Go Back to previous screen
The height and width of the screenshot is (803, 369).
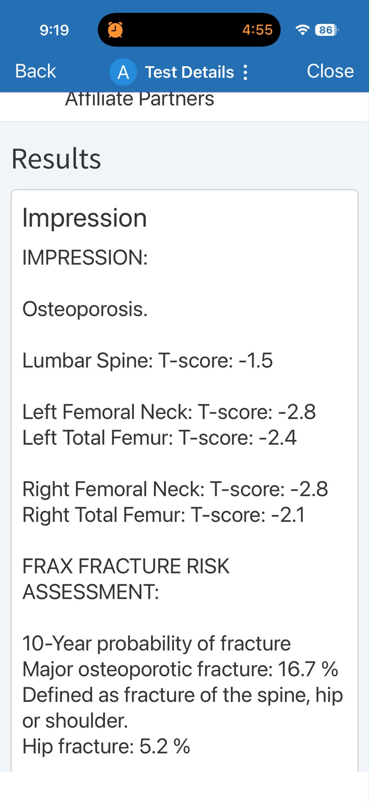[x=36, y=71]
